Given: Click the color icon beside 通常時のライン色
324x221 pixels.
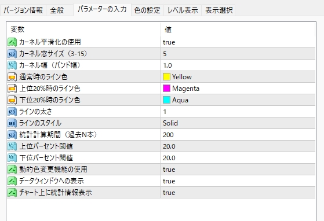Looking at the screenshot, I should click(x=12, y=77).
